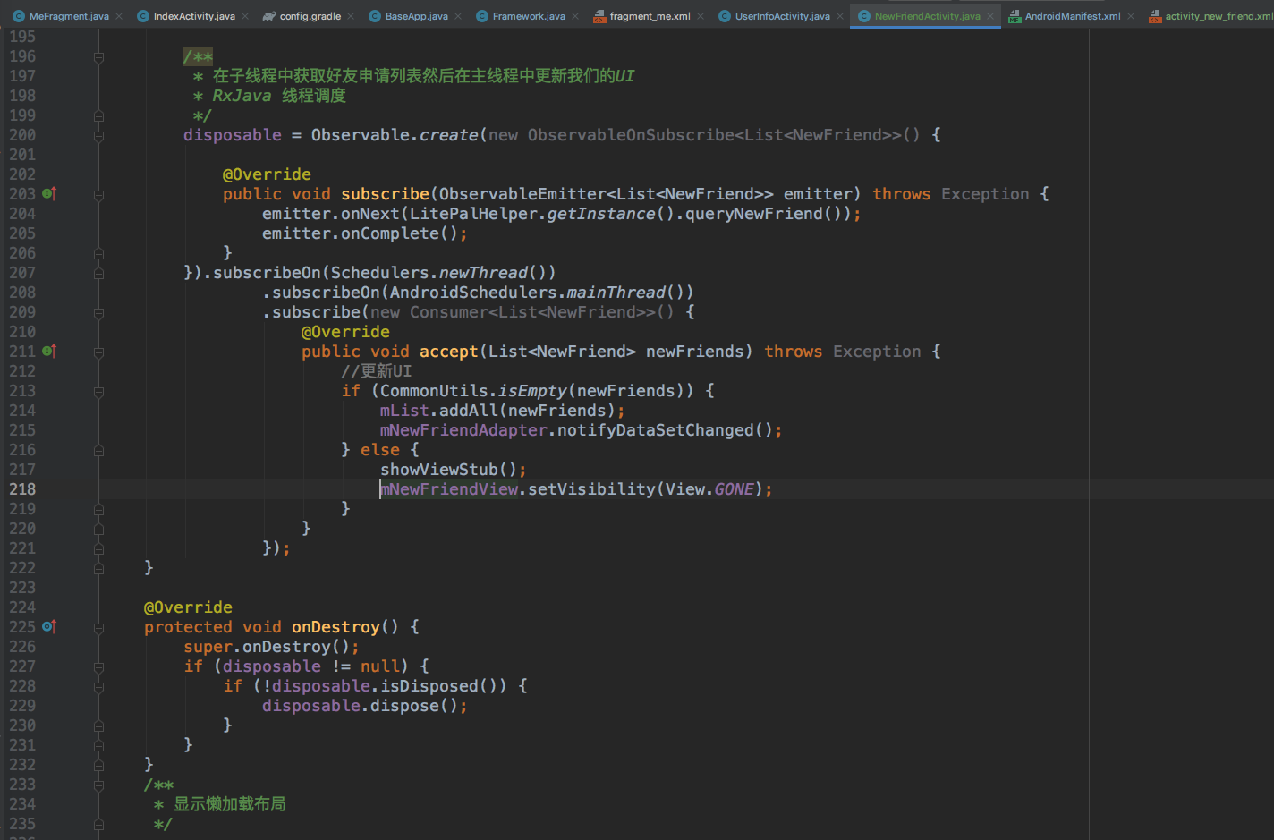Screen dimensions: 1274x840
Task: Click line number 200 in the gutter
Action: coord(22,135)
